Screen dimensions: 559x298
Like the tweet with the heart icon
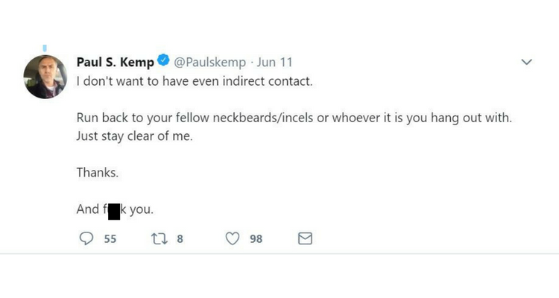[x=233, y=239]
